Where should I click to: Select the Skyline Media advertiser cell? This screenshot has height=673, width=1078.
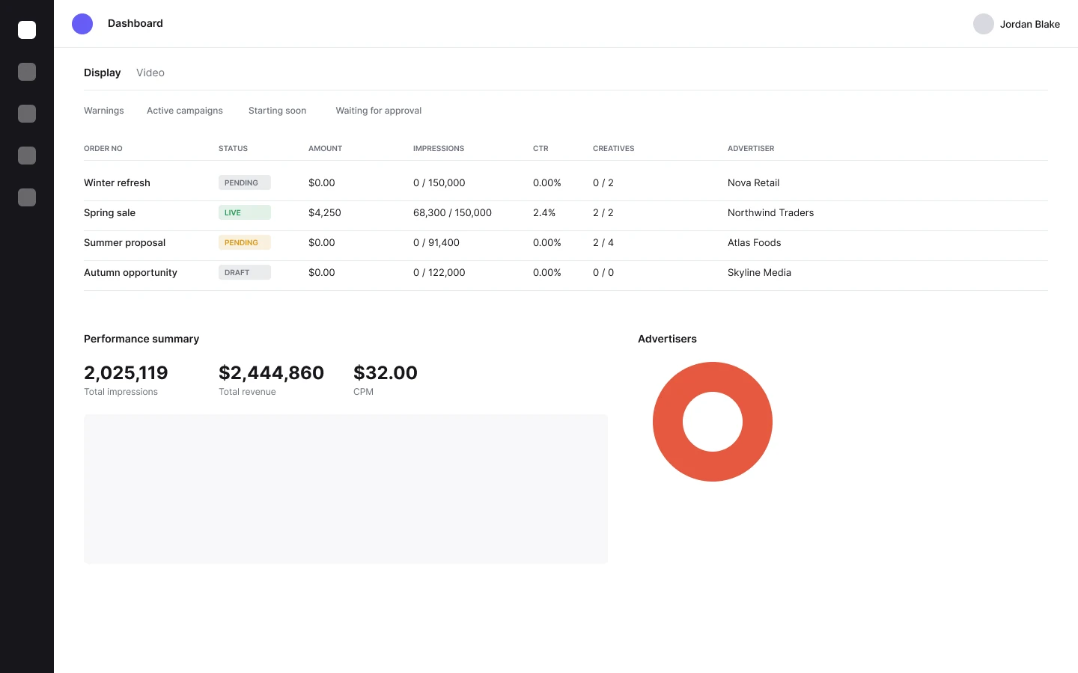click(x=760, y=272)
